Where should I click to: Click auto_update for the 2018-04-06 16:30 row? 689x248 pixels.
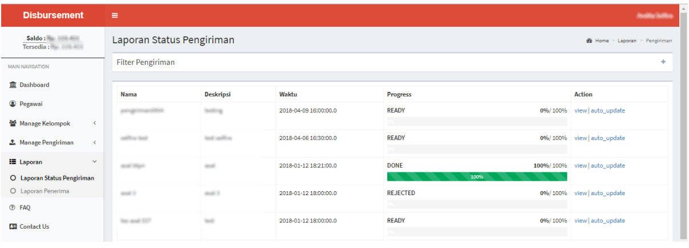607,138
